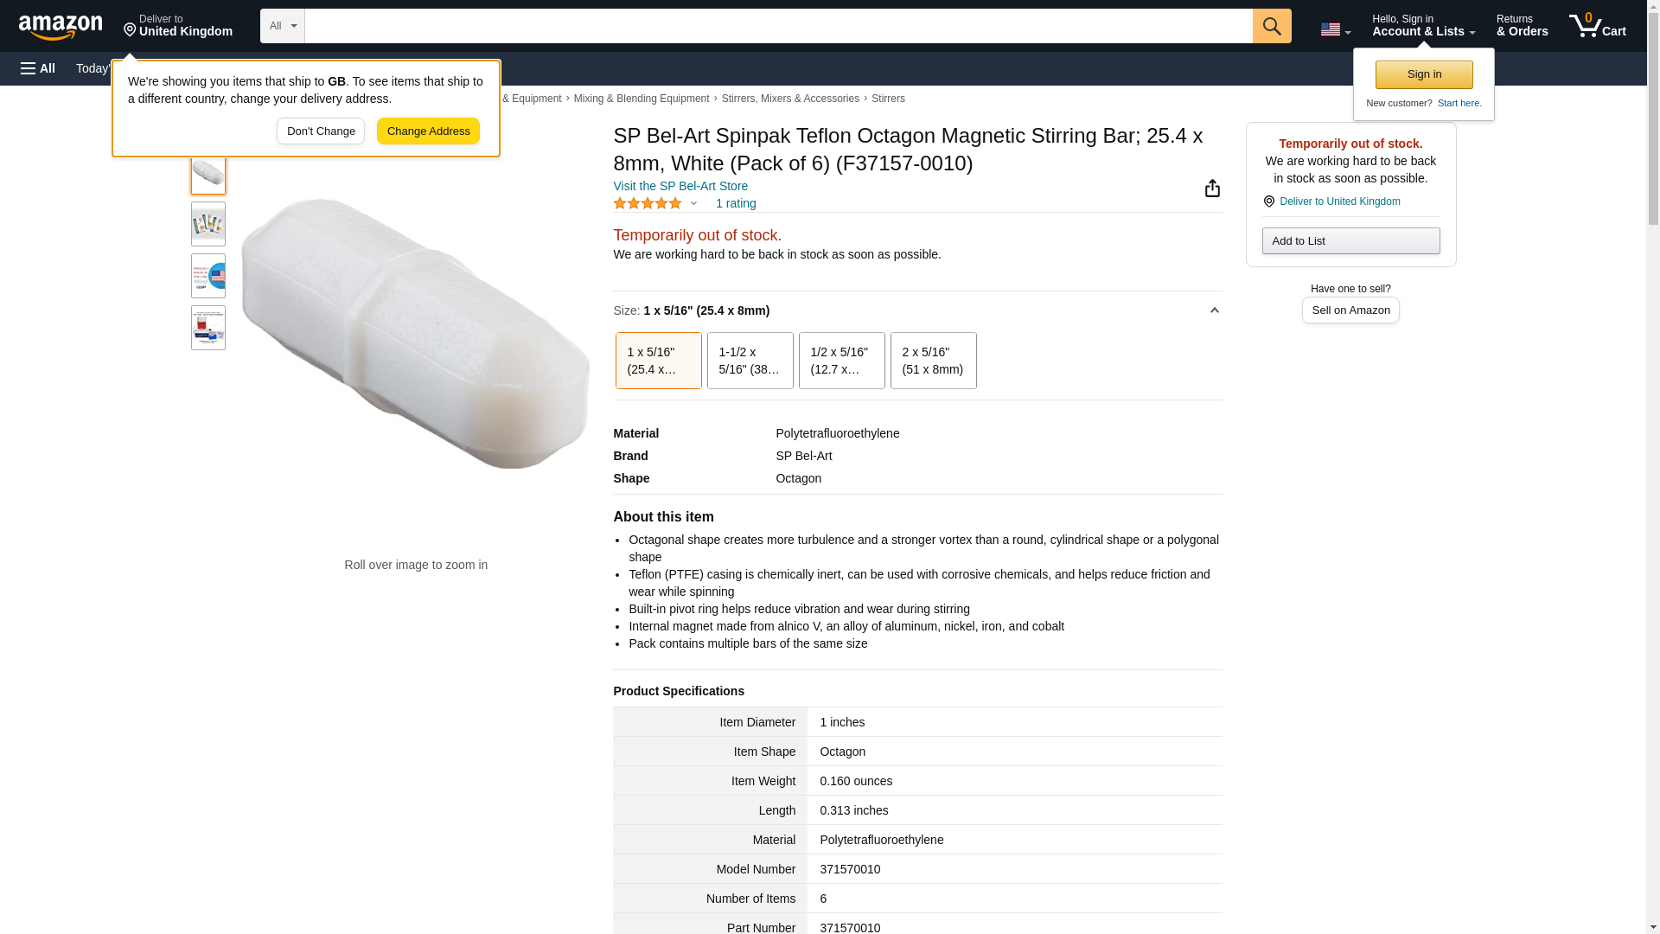Select the 1-1/2 x 5/16" size option
This screenshot has height=934, width=1660.
coord(750,361)
